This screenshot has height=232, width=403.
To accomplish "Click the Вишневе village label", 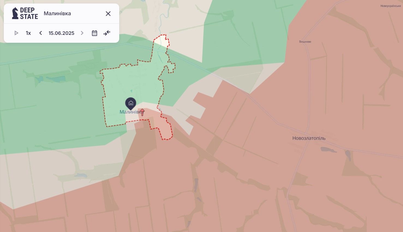I will [x=305, y=42].
